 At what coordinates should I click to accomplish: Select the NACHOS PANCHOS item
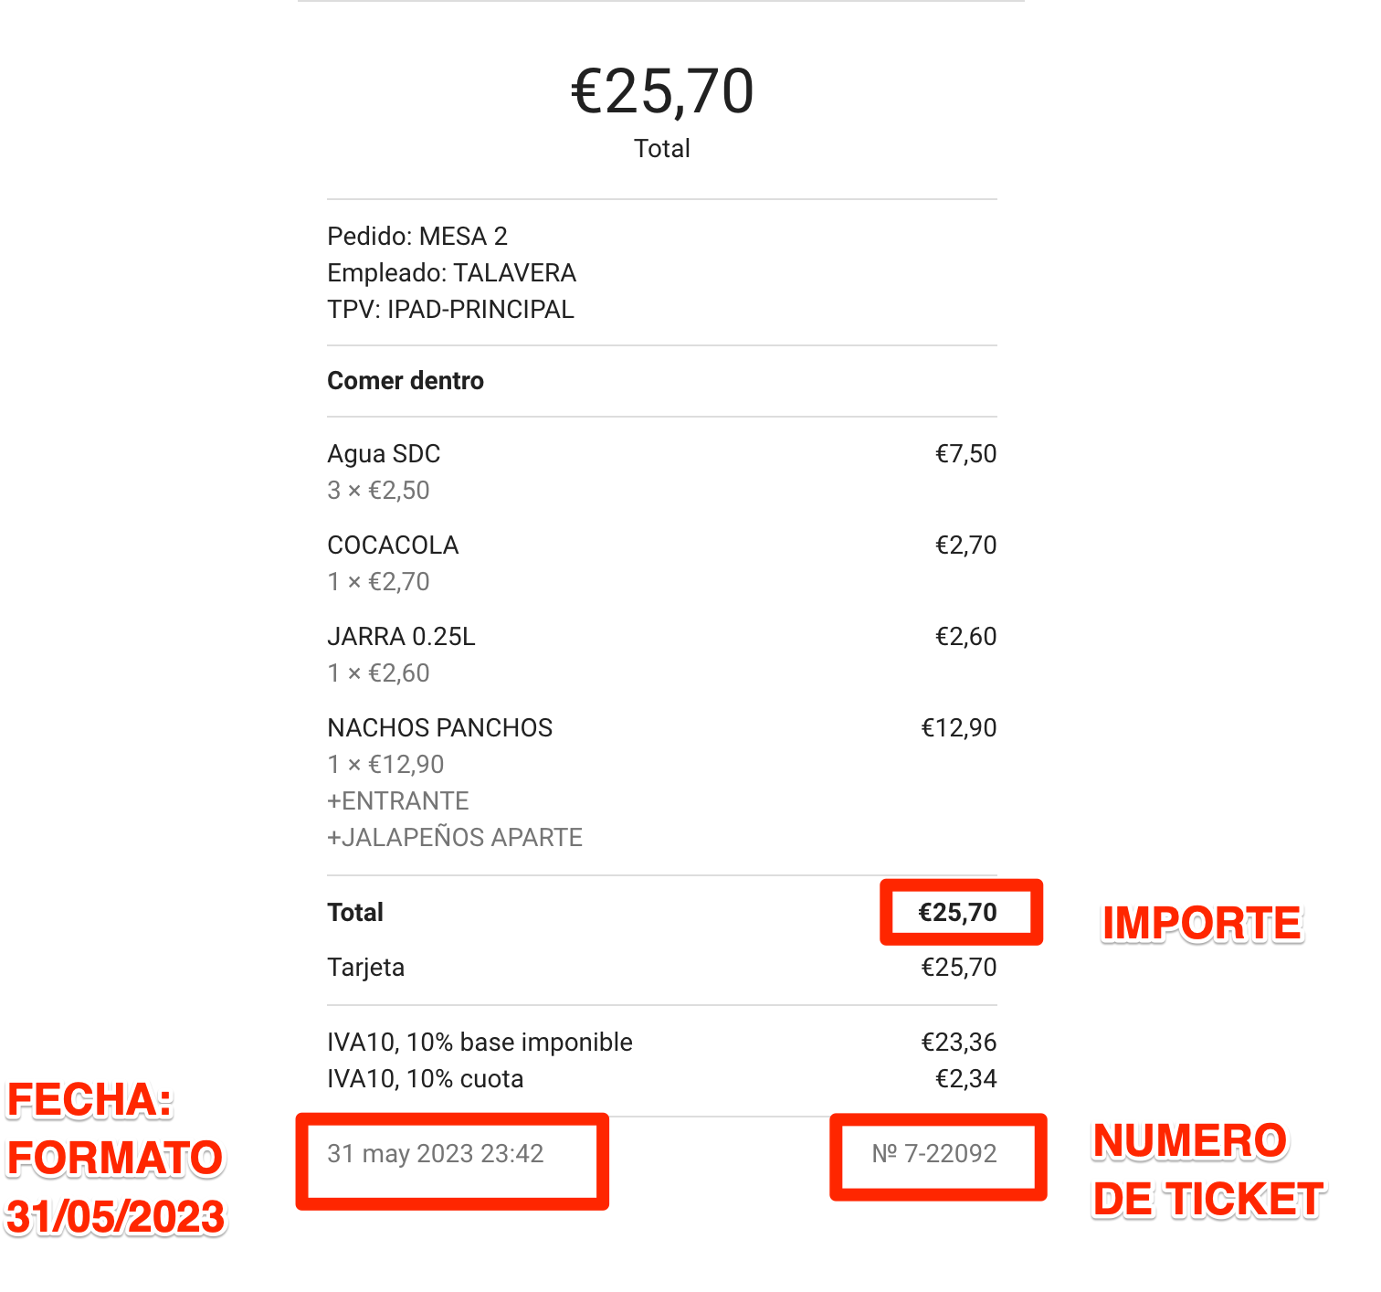pyautogui.click(x=439, y=728)
